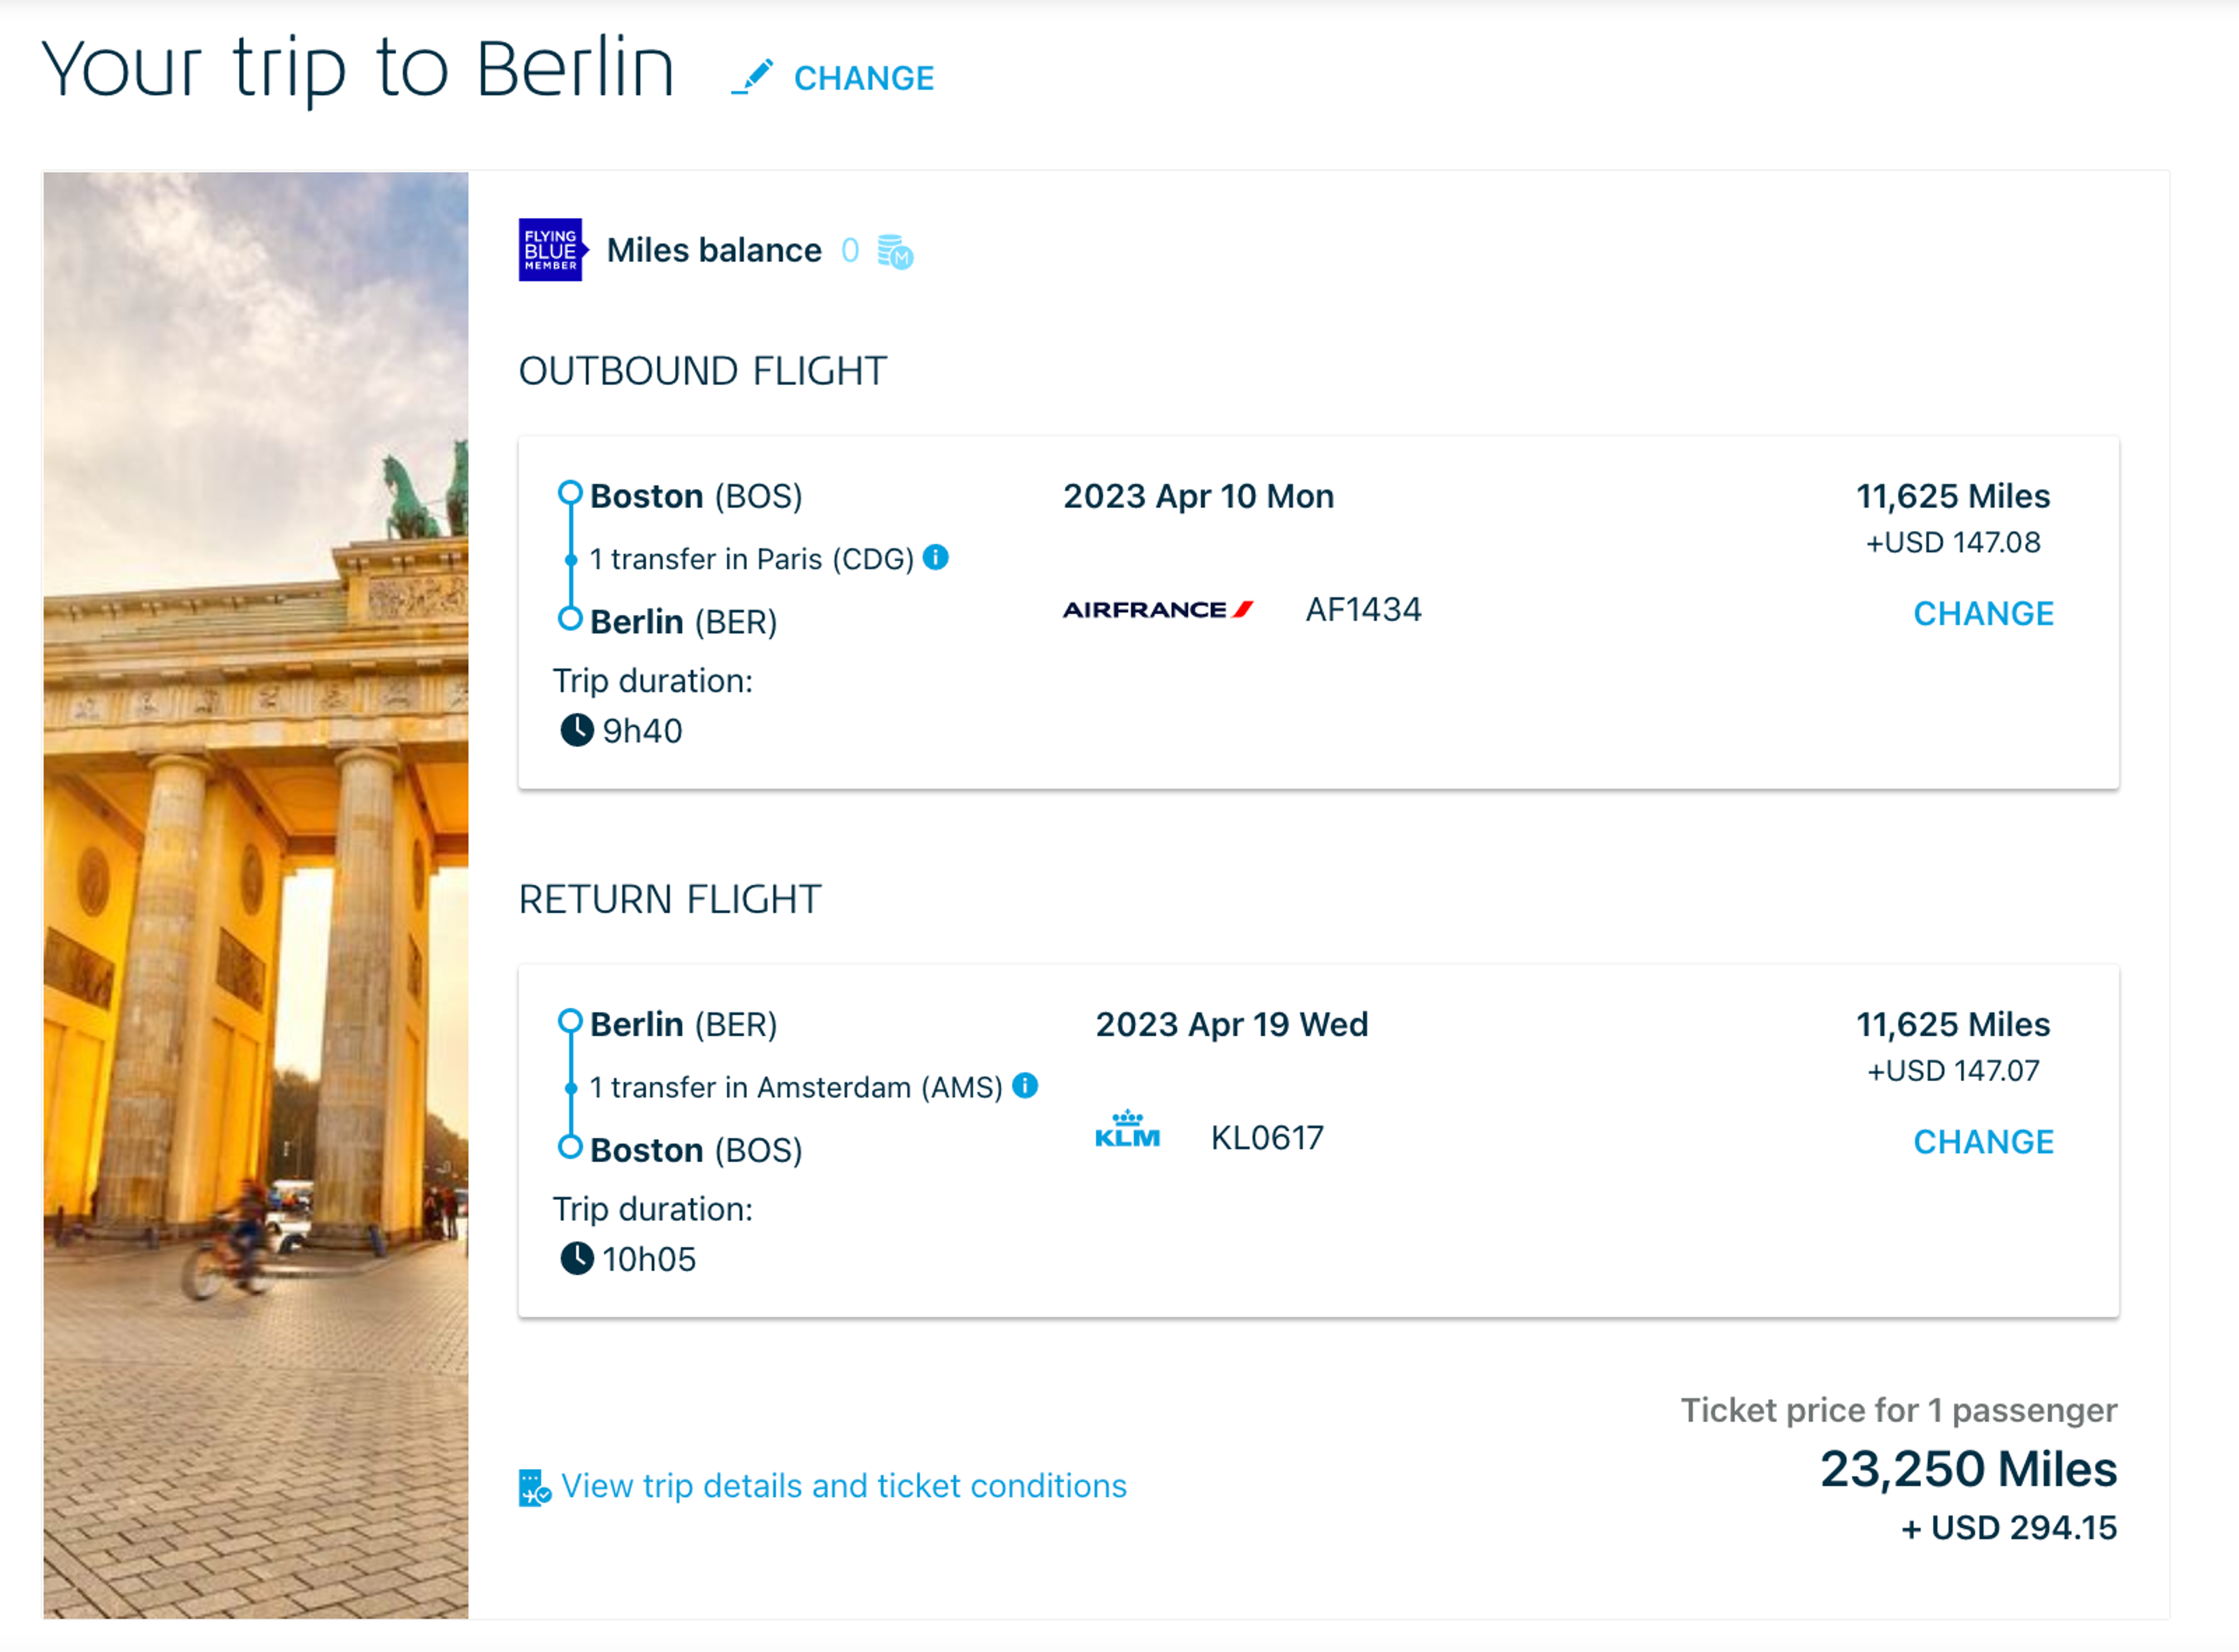Click the outbound date 2023 Apr 10 Mon
The width and height of the screenshot is (2239, 1652).
click(x=1198, y=496)
